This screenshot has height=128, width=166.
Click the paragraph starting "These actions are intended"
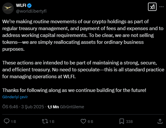[83, 70]
